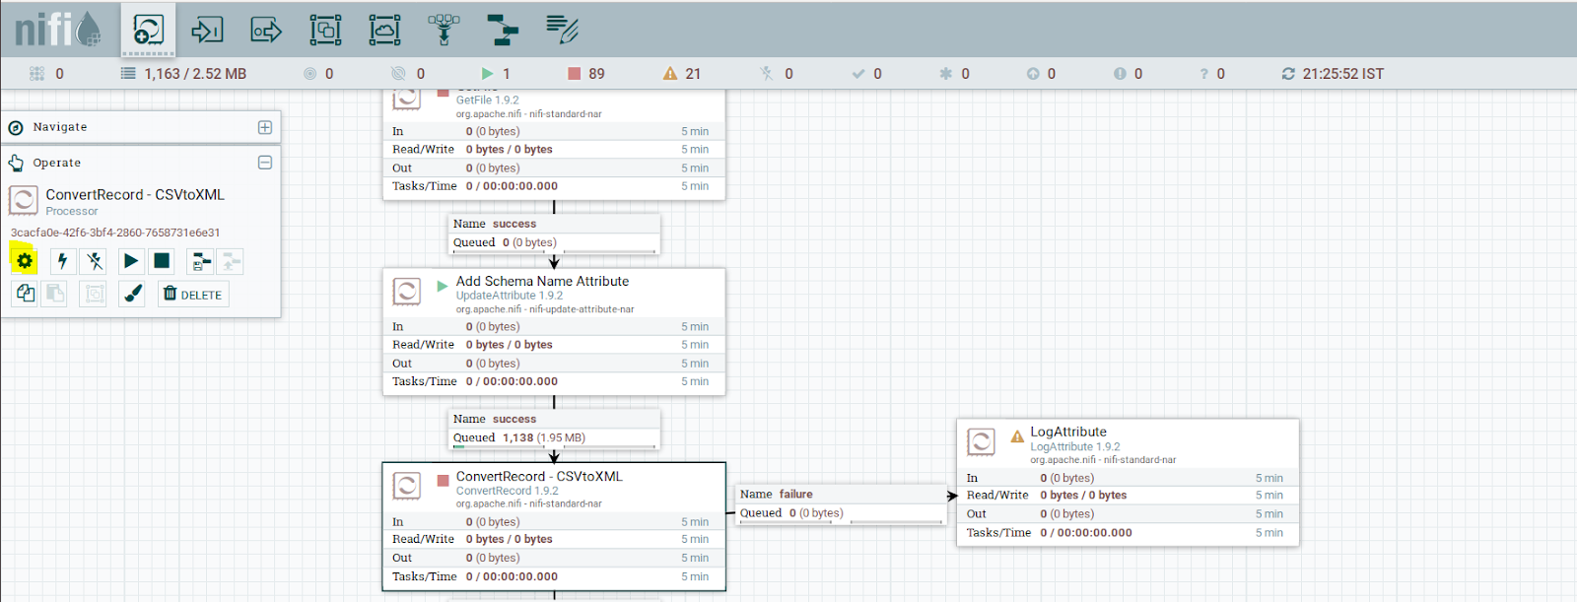This screenshot has width=1577, height=602.
Task: Collapse the Operate panel
Action: point(264,163)
